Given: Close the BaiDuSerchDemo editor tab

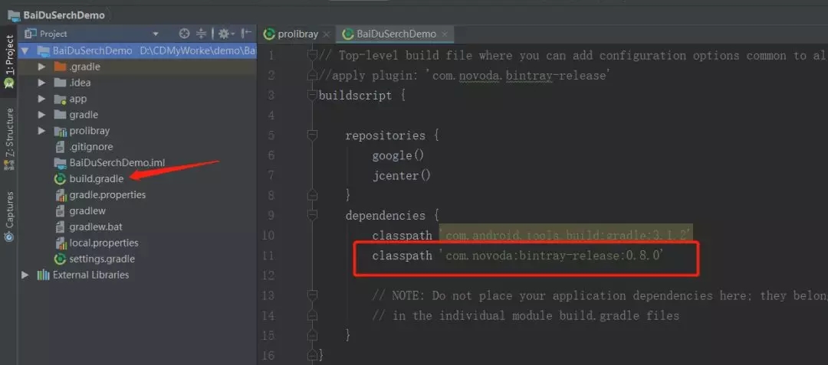Looking at the screenshot, I should pyautogui.click(x=445, y=34).
